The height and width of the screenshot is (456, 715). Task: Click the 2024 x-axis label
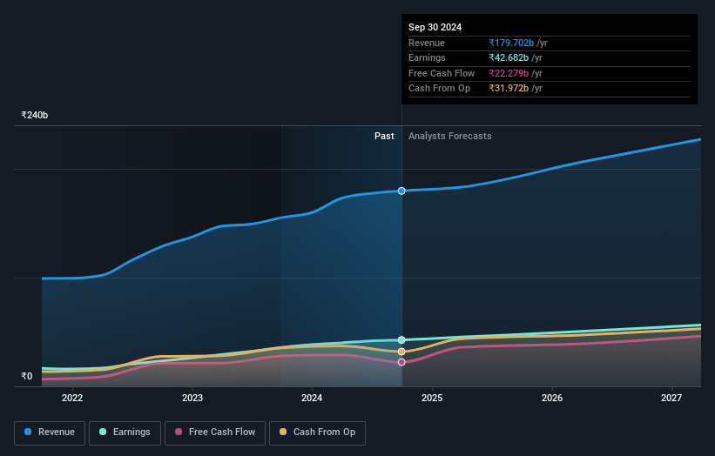[312, 399]
